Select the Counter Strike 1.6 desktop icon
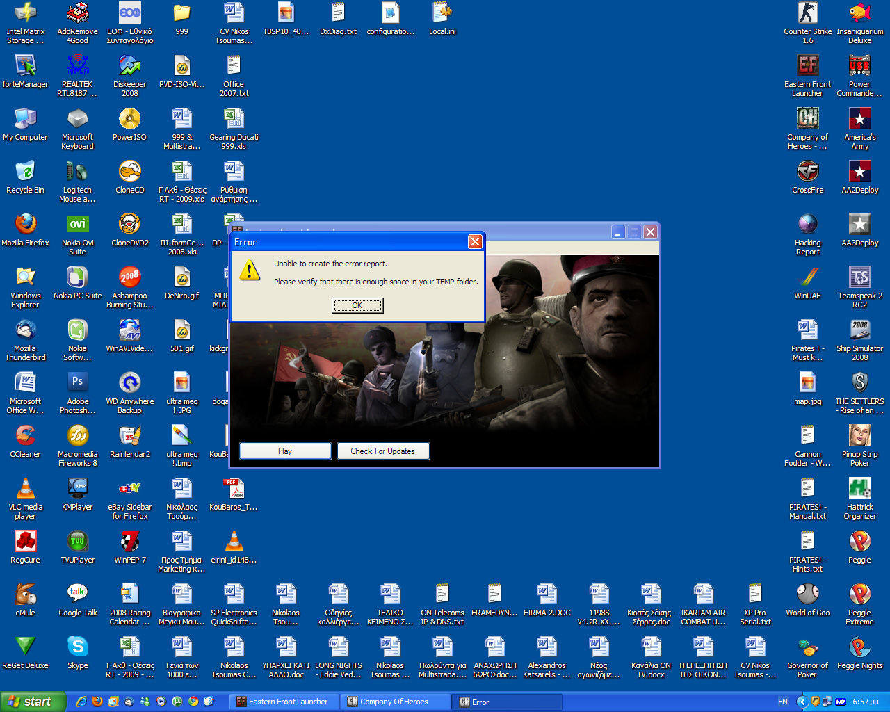The width and height of the screenshot is (890, 712). click(x=808, y=23)
